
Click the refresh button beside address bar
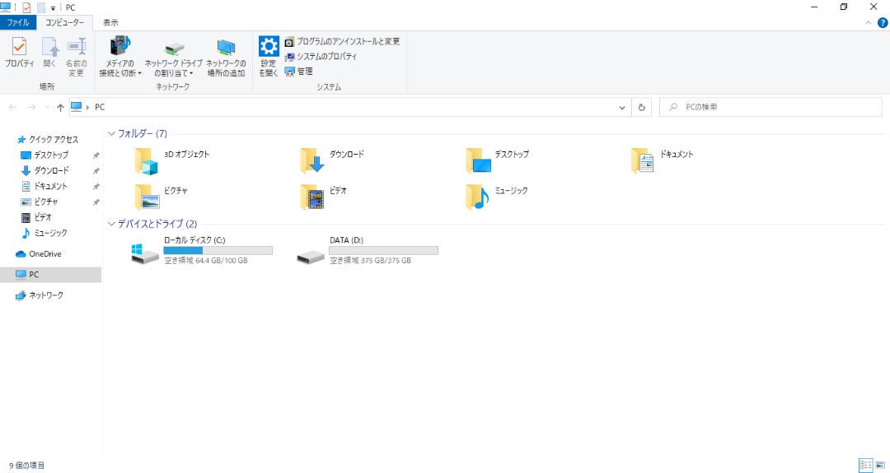click(641, 107)
